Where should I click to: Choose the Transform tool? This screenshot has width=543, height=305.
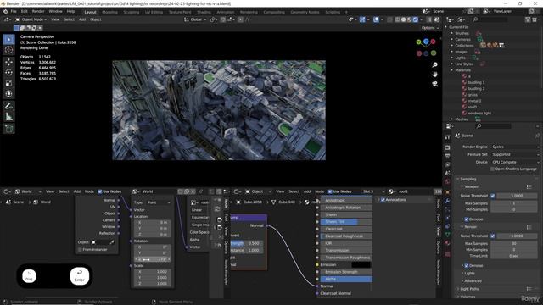pyautogui.click(x=8, y=94)
